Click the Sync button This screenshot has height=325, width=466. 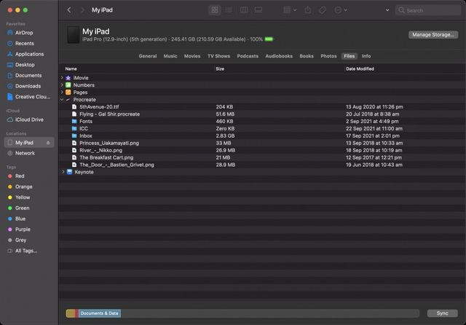(x=442, y=313)
